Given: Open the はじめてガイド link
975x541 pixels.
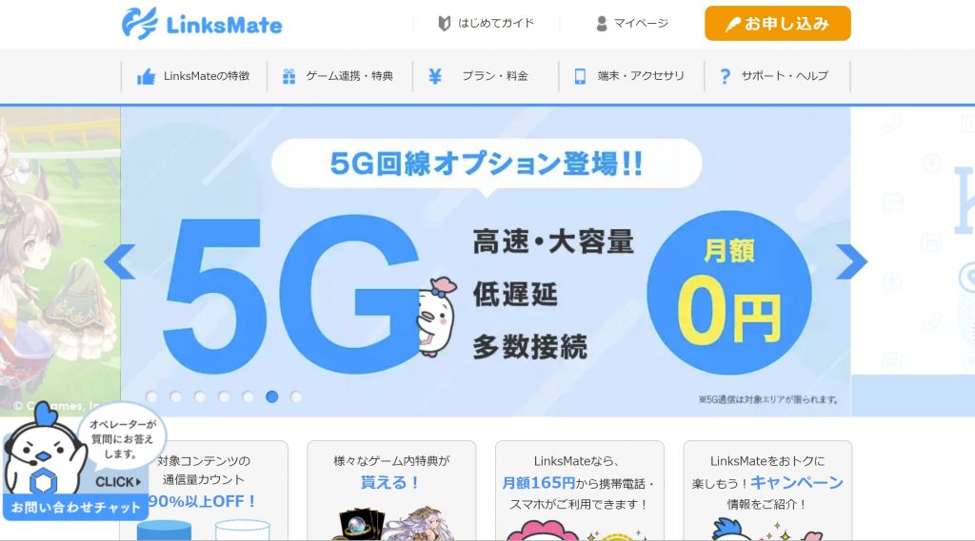Looking at the screenshot, I should click(487, 24).
